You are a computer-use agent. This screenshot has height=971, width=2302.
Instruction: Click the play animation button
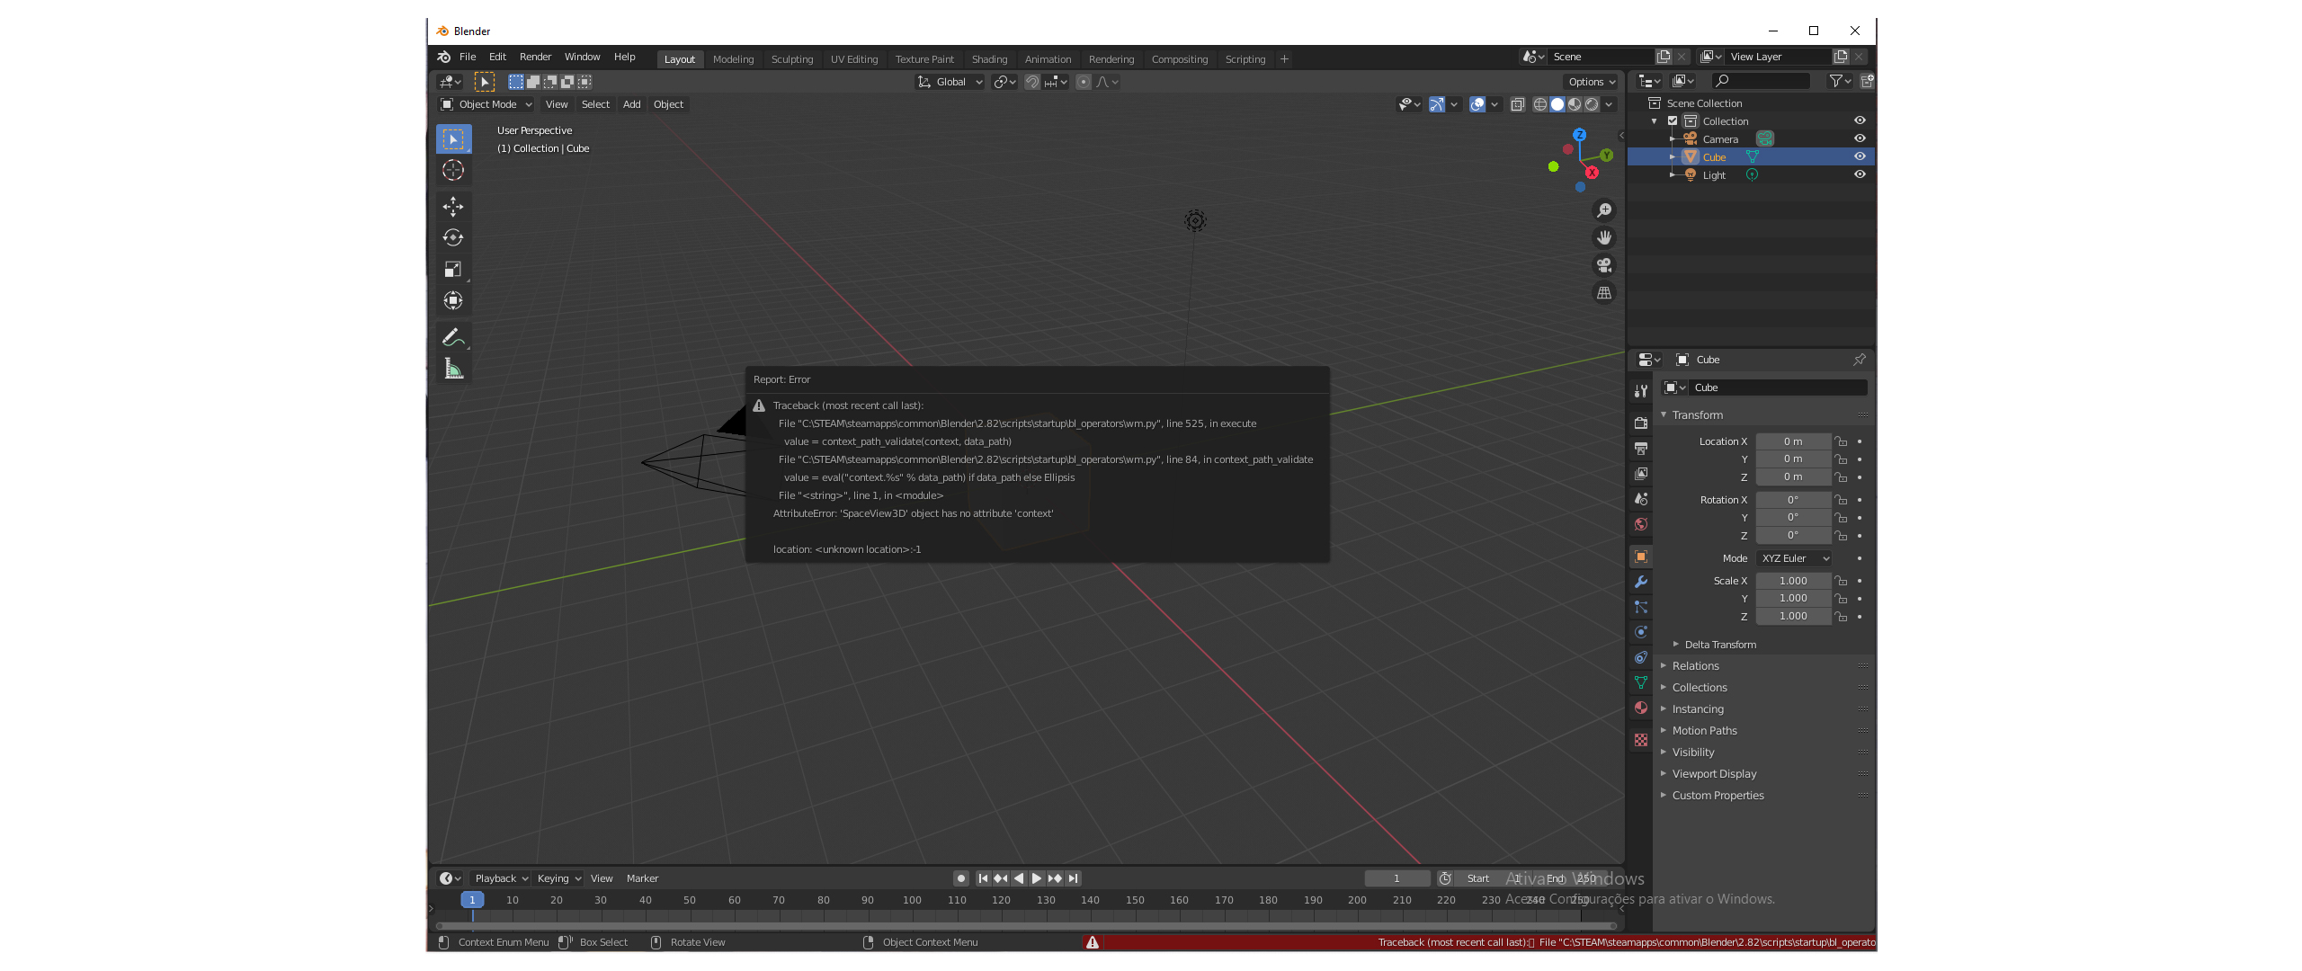coord(1036,878)
